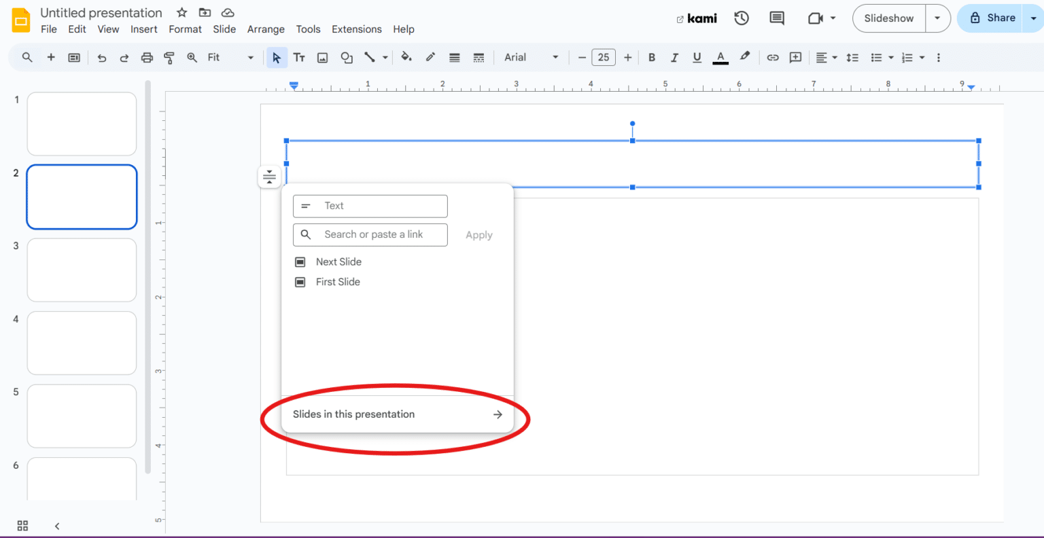The image size is (1044, 538).
Task: Toggle italic formatting
Action: [674, 57]
